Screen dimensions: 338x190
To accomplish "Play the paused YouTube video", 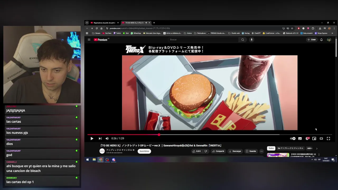I will [92, 139].
